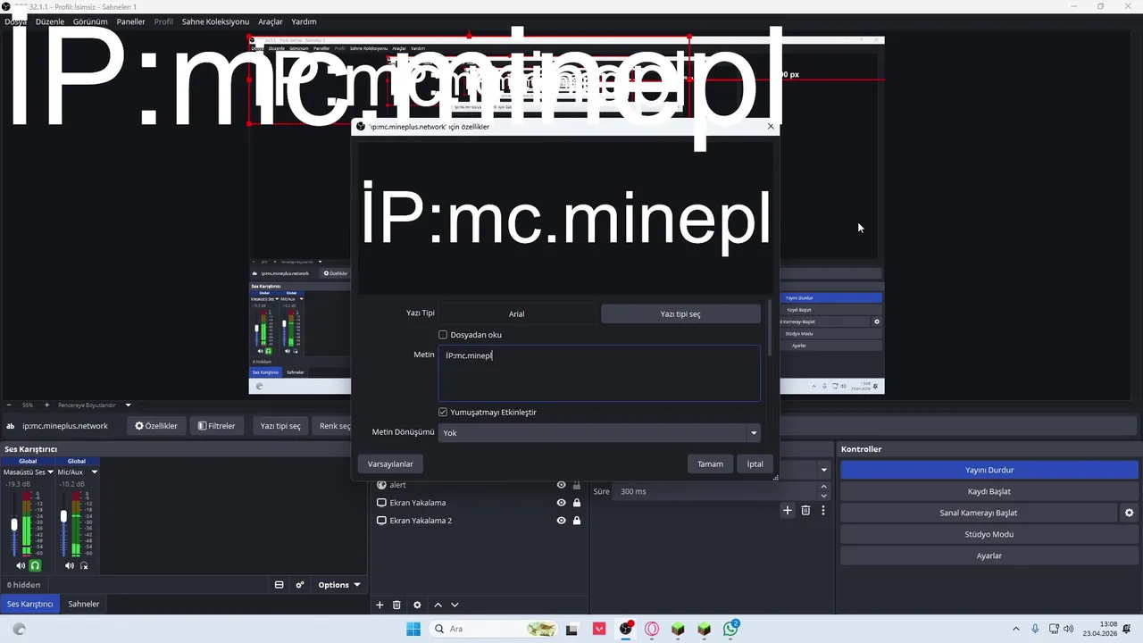Open taskbar volume control
The width and height of the screenshot is (1143, 643).
point(1069,629)
